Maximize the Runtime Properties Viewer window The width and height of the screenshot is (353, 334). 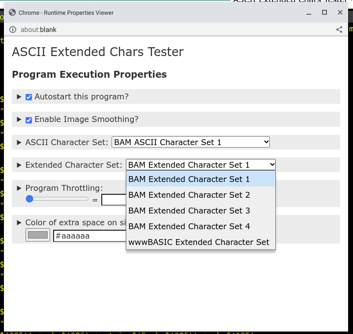click(x=324, y=12)
